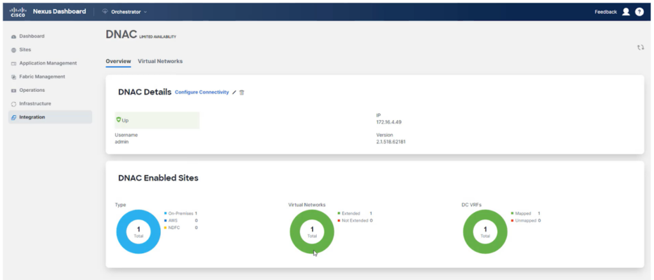
Task: Click the blue Type donut chart
Action: (x=139, y=232)
